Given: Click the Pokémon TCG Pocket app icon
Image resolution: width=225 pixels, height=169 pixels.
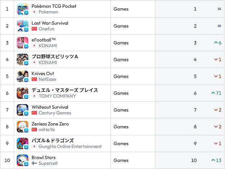Looking at the screenshot, I should (23, 9).
